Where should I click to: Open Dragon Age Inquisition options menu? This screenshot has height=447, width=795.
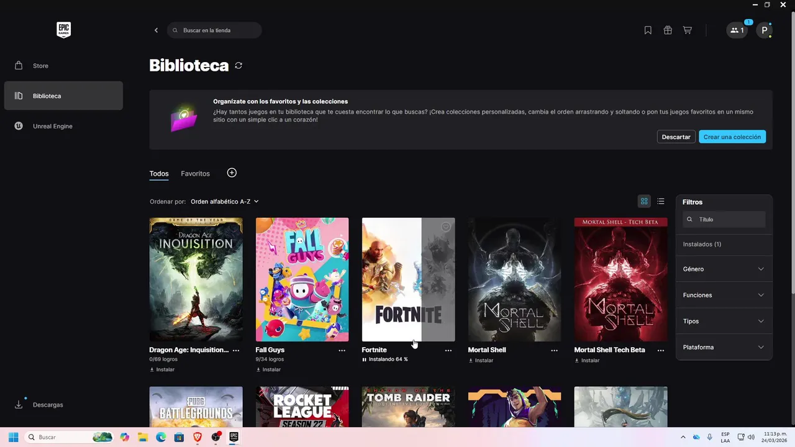coord(236,351)
